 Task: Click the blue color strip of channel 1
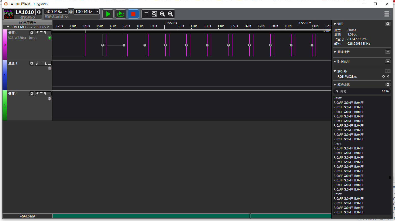[x=5, y=75]
